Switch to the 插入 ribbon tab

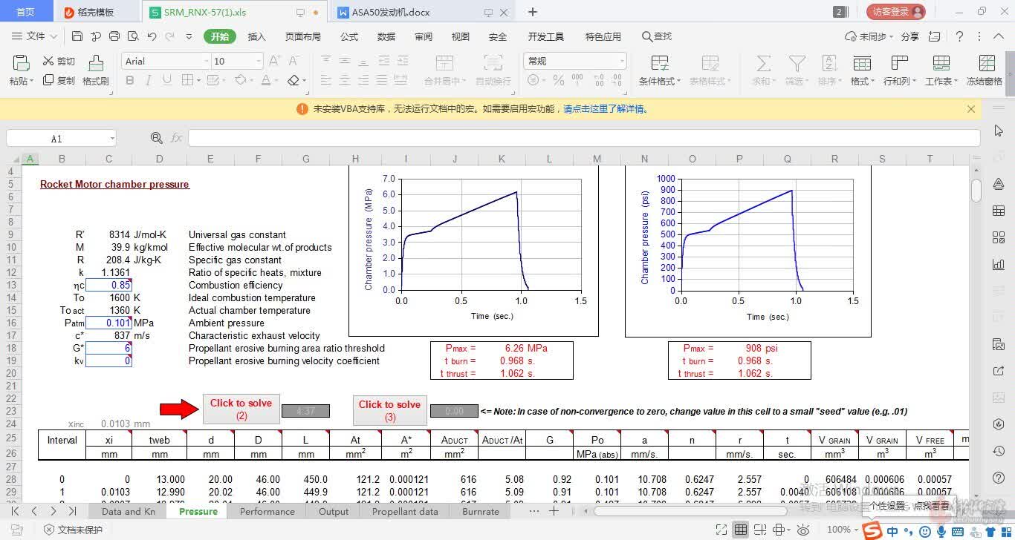tap(256, 36)
